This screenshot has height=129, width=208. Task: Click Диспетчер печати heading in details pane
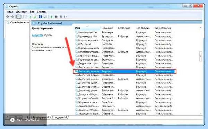click(43, 28)
